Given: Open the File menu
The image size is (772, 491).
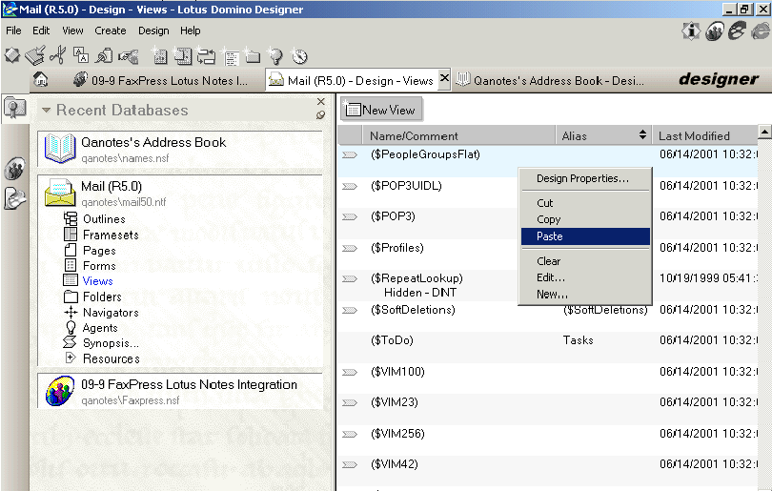Looking at the screenshot, I should click(x=13, y=31).
